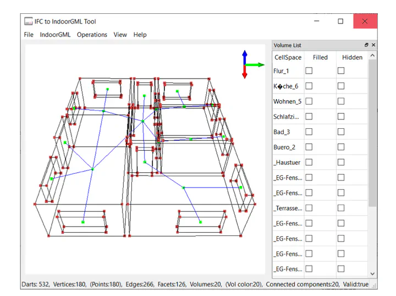
Task: Float the Volume List panel
Action: pyautogui.click(x=366, y=45)
